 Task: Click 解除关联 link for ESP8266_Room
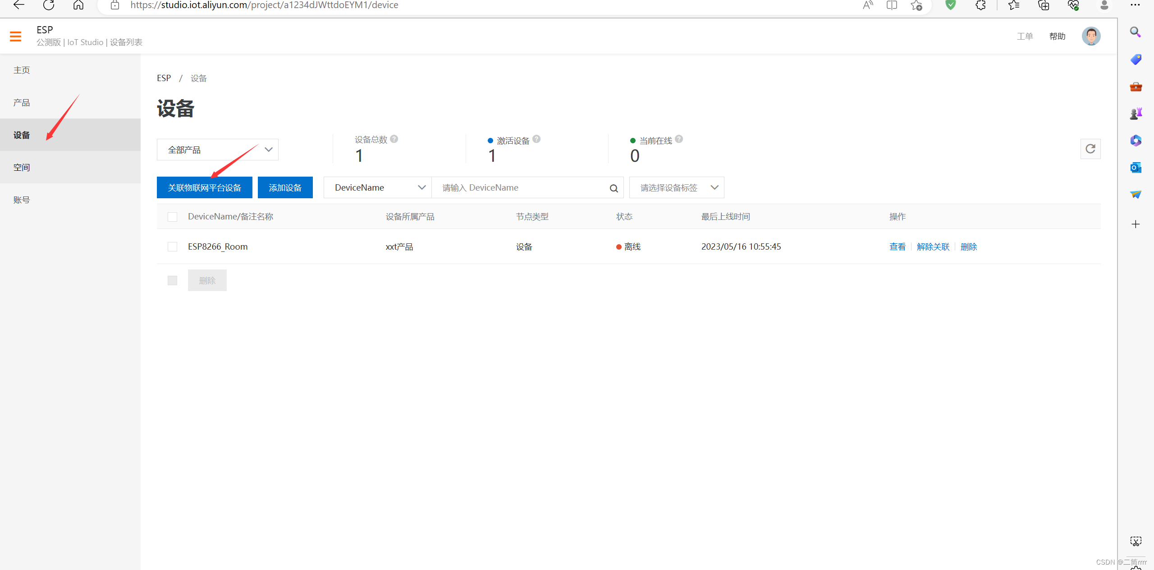[933, 247]
